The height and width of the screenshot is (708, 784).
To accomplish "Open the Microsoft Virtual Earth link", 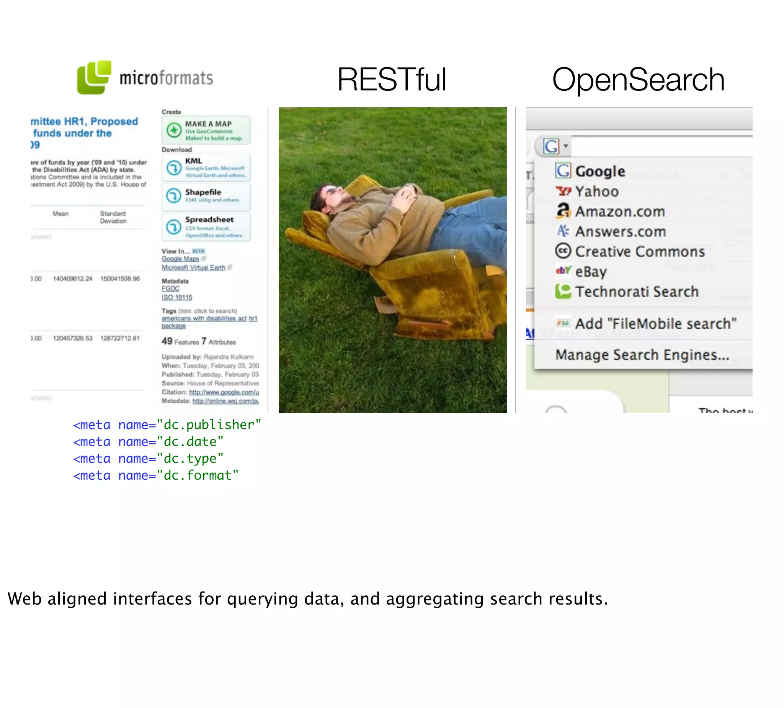I will (194, 268).
